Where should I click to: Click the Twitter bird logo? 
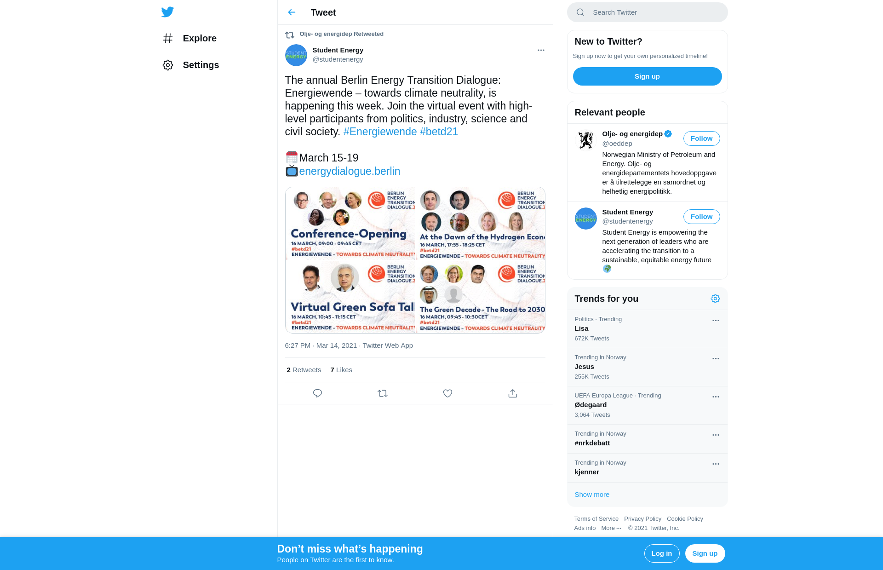(x=167, y=12)
